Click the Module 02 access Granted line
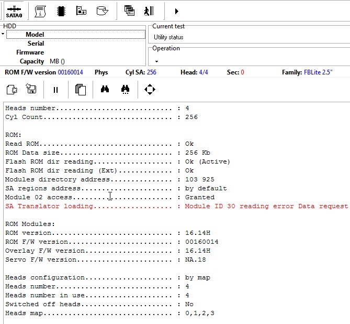 [x=110, y=197]
